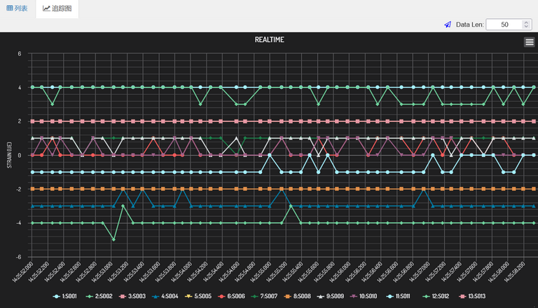Increase Data Len with stepper up arrow
The image size is (538, 308).
(x=526, y=22)
